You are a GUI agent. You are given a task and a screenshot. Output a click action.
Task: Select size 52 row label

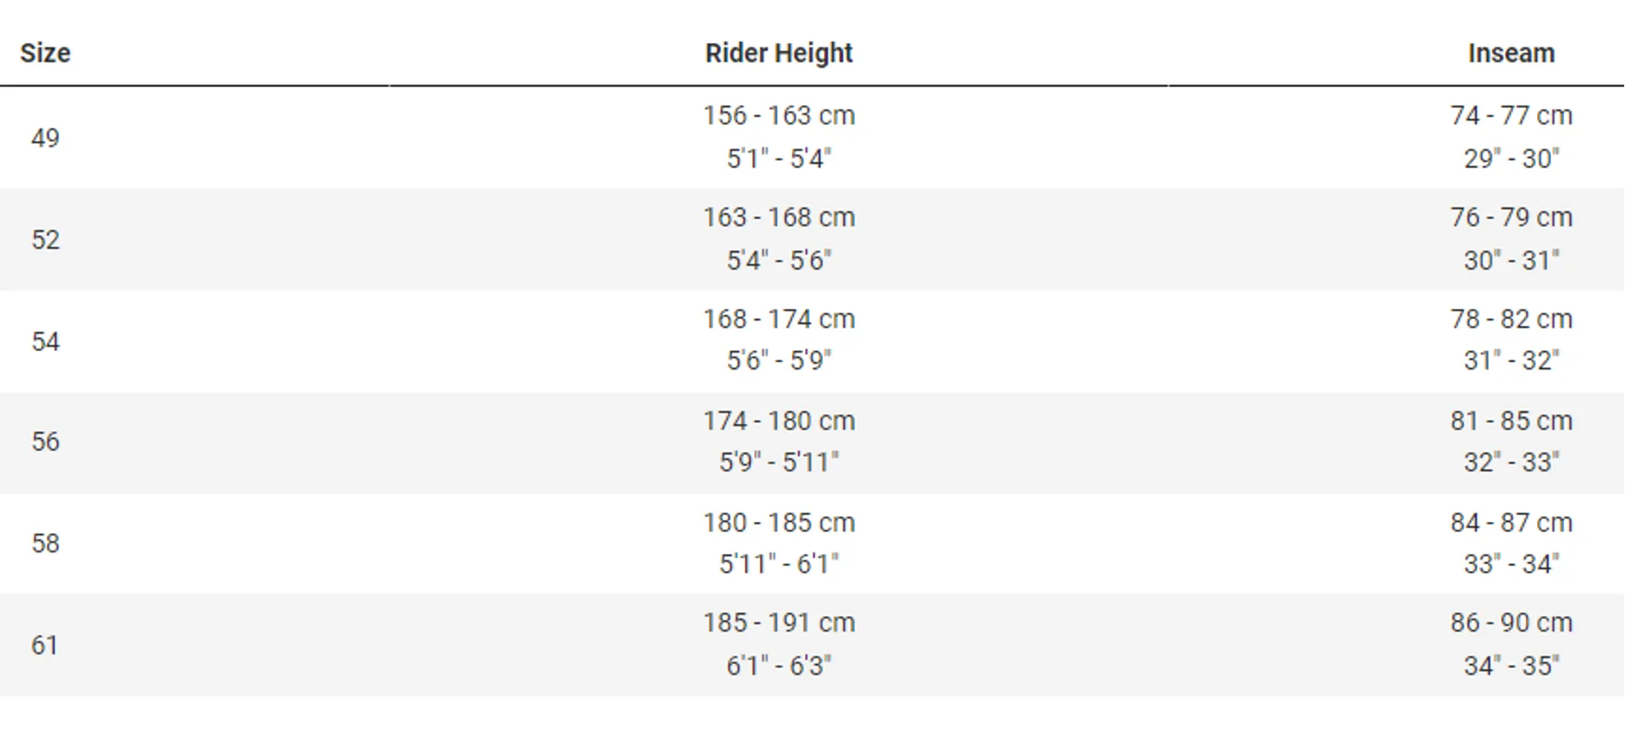(x=46, y=239)
